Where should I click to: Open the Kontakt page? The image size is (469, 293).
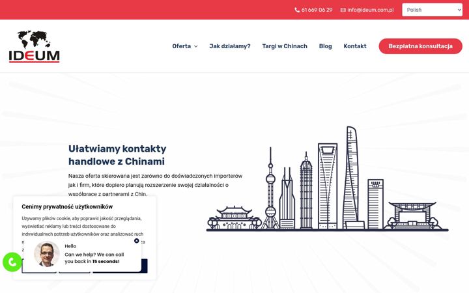point(355,46)
